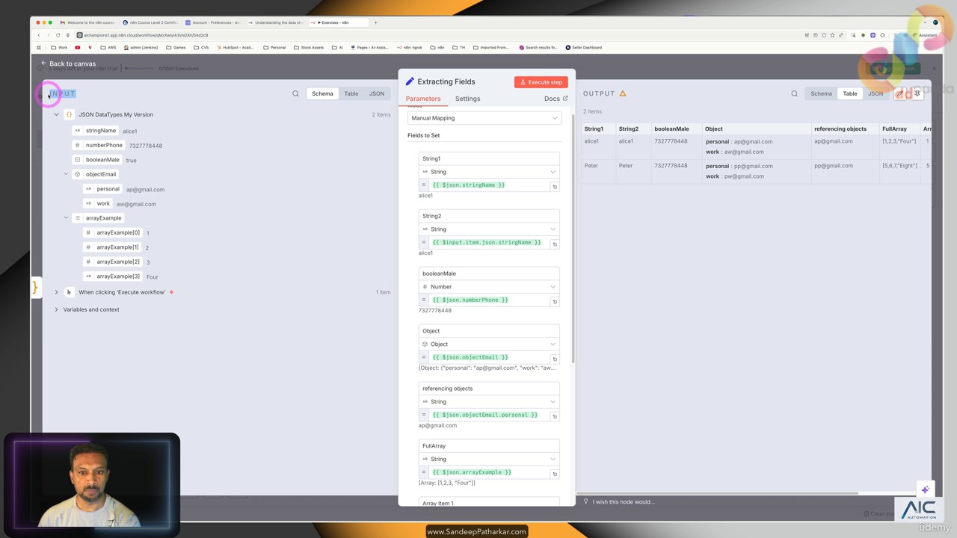Expand Variables and context section
957x538 pixels.
[x=56, y=309]
